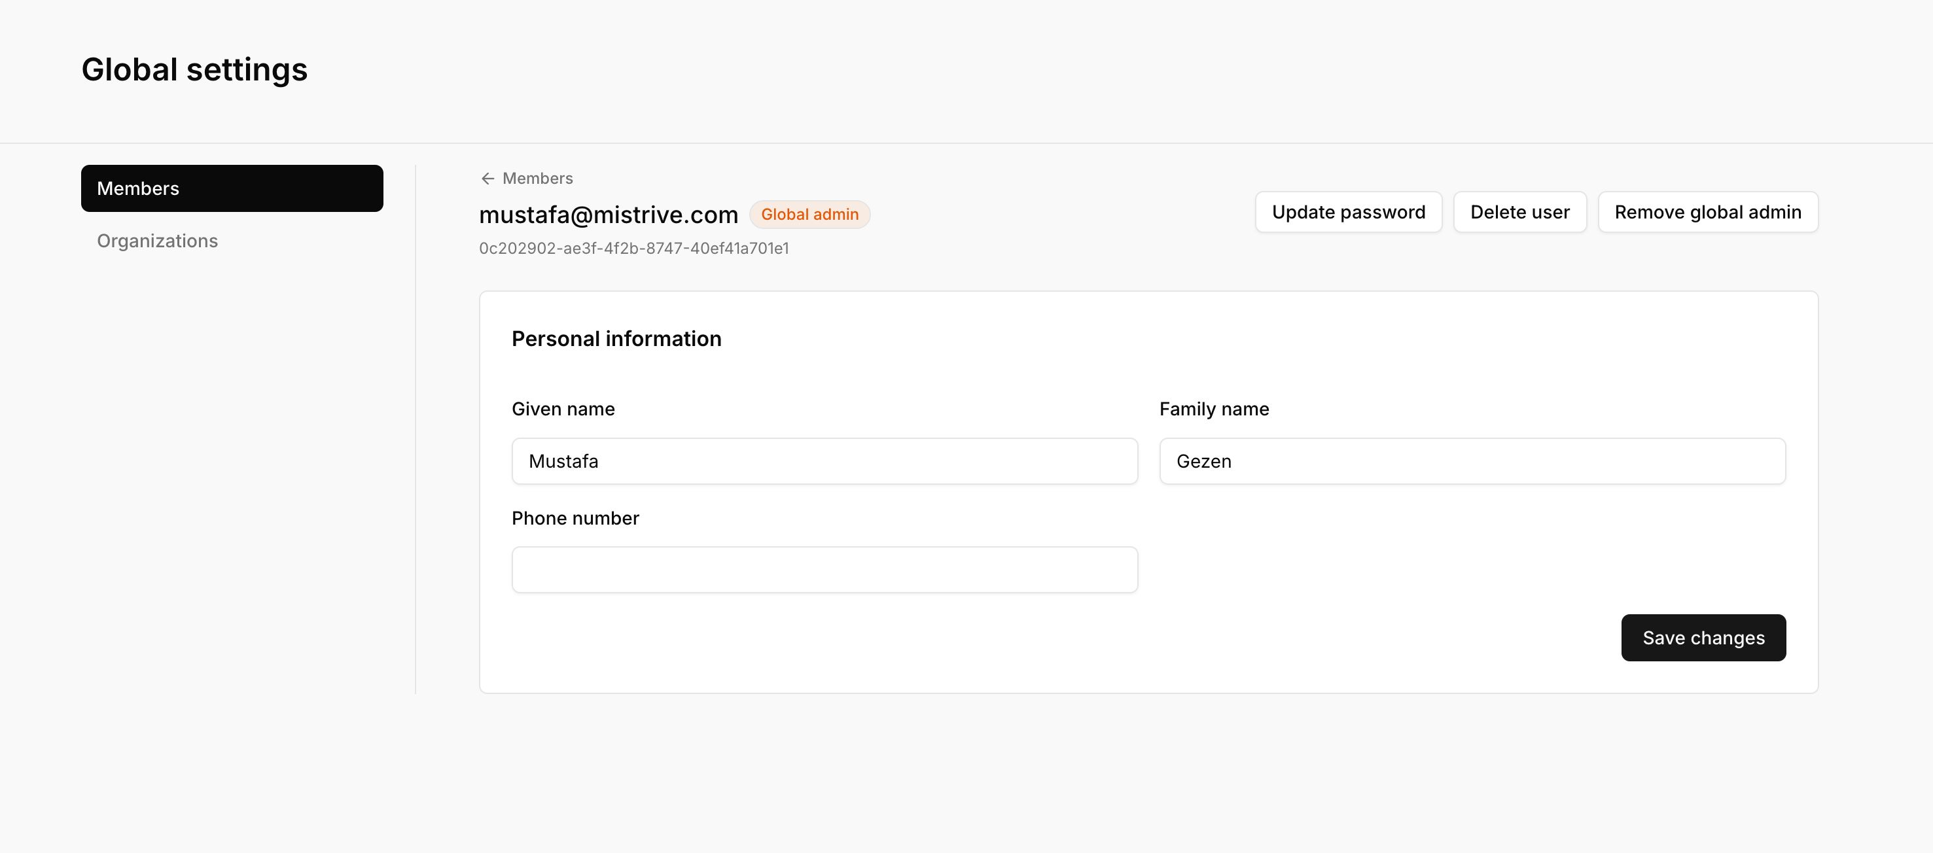
Task: Select the Family name field containing Gezen
Action: coord(1472,461)
